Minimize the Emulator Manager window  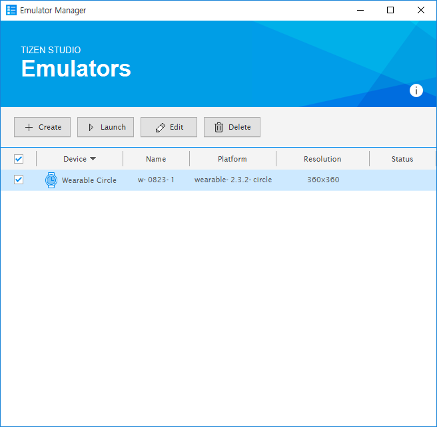360,10
